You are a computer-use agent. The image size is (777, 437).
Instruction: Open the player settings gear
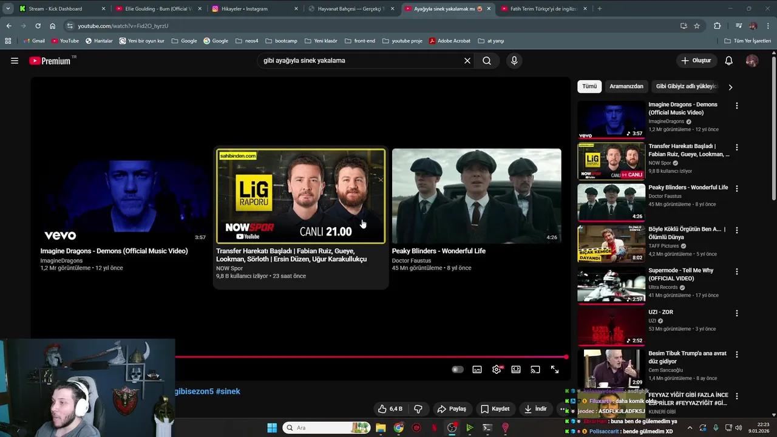(x=497, y=370)
